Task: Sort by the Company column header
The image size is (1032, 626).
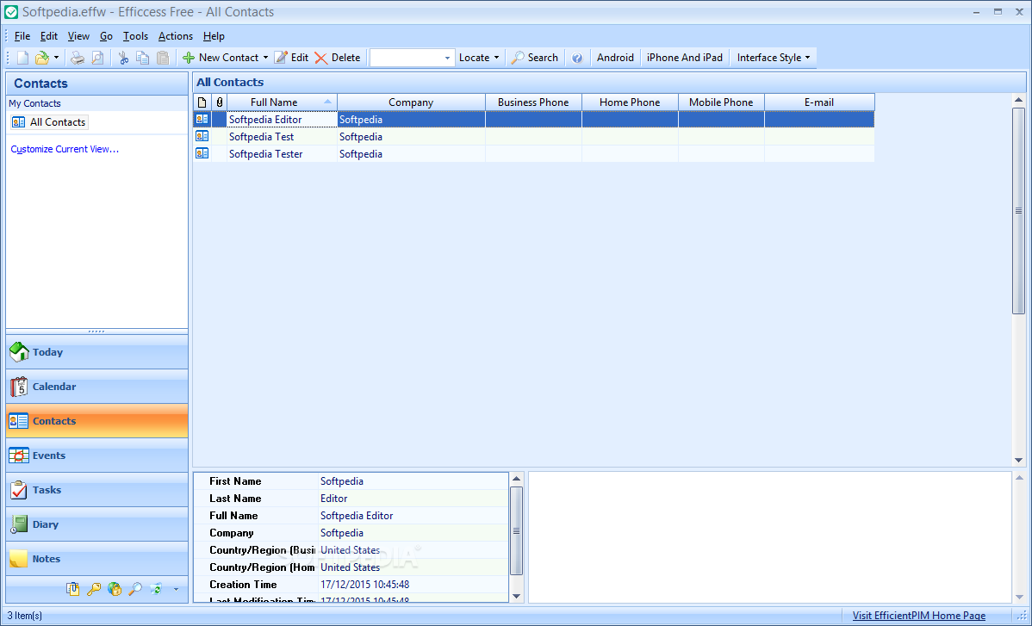Action: point(412,102)
